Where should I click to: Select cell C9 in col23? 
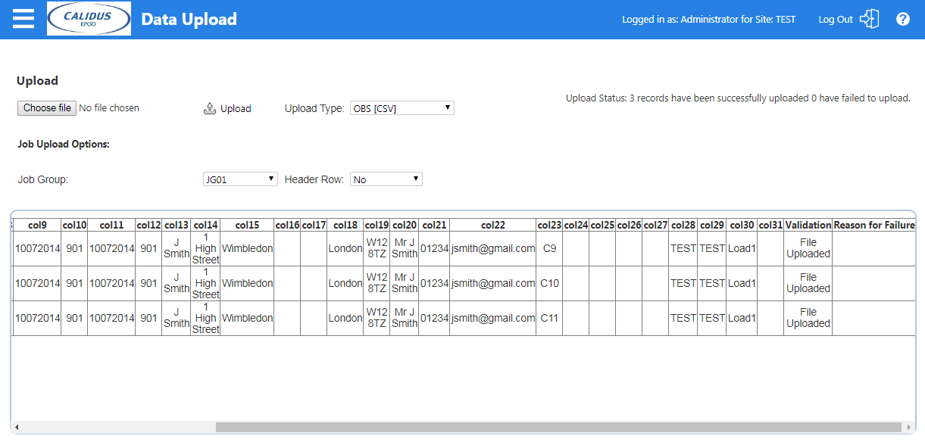[549, 248]
